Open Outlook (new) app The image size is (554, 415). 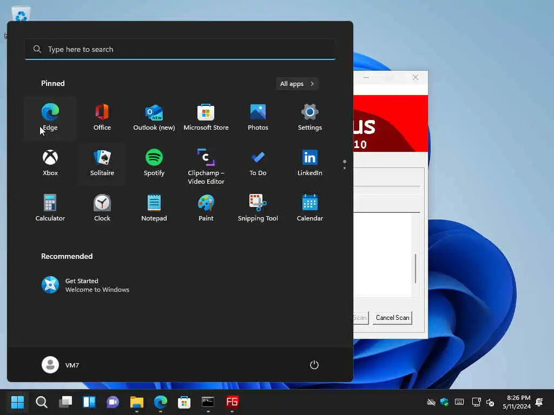point(154,118)
